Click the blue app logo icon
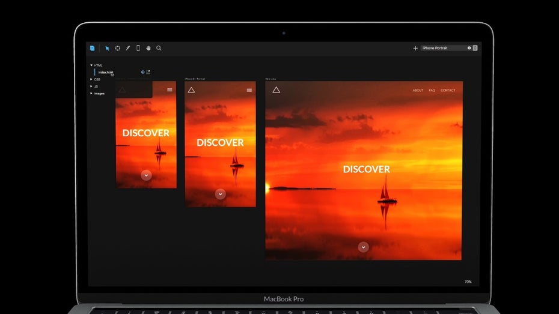 click(92, 48)
